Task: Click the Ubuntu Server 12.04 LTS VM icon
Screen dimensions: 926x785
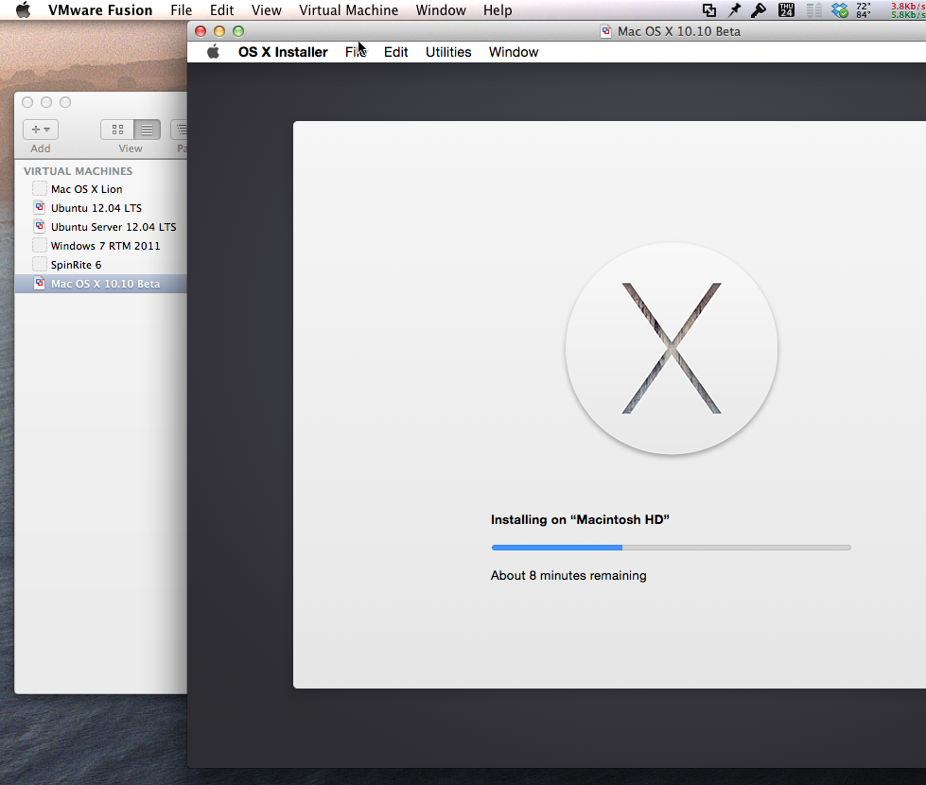Action: click(x=40, y=226)
